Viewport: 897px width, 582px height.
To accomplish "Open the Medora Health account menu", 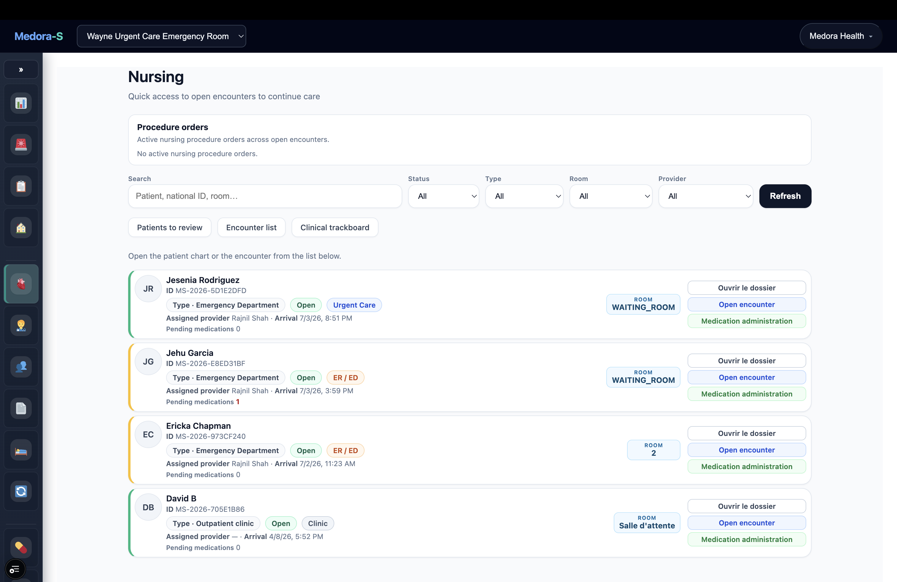I will coord(840,36).
